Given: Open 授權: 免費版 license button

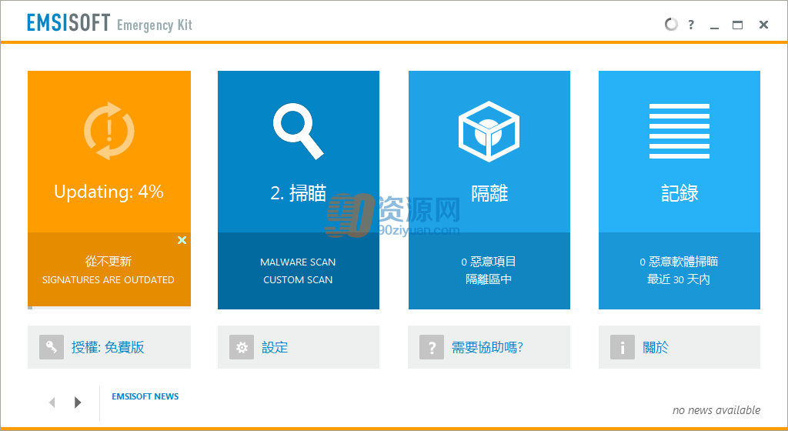Looking at the screenshot, I should tap(109, 347).
